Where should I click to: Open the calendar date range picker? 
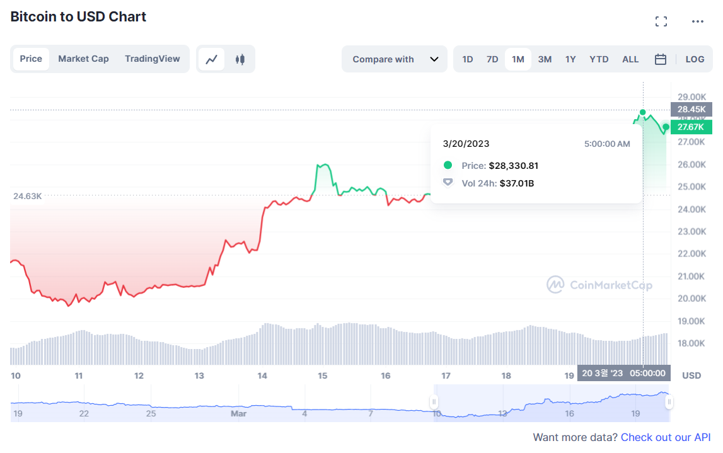point(660,59)
